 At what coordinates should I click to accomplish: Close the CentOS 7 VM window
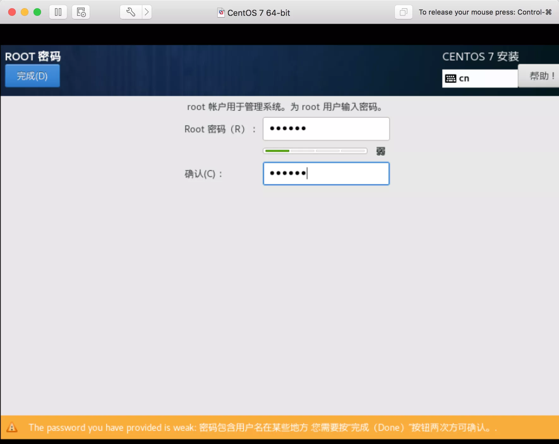(x=12, y=12)
